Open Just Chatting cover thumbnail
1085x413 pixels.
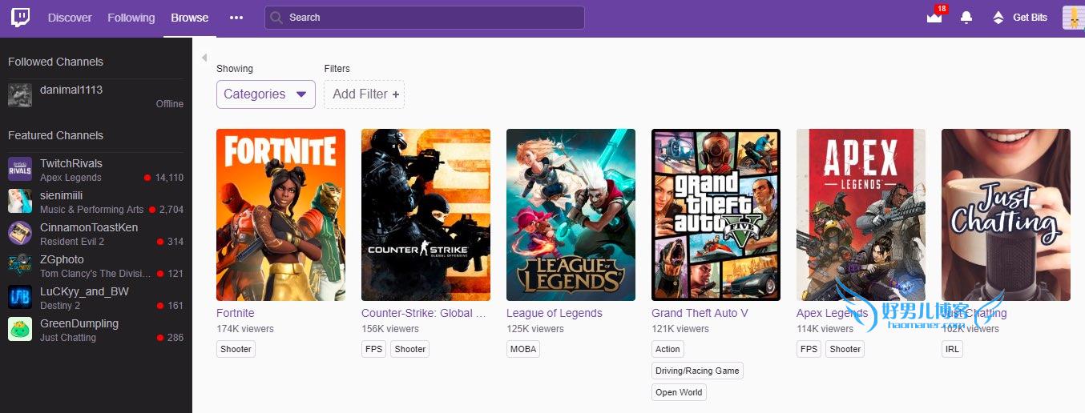point(1006,215)
